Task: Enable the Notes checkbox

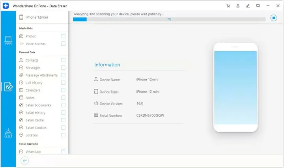Action: click(x=63, y=97)
